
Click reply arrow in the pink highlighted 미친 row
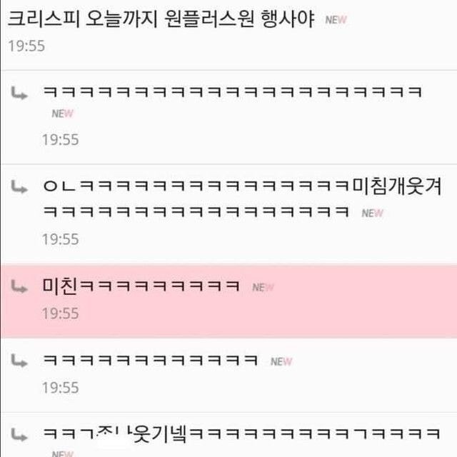tap(19, 286)
